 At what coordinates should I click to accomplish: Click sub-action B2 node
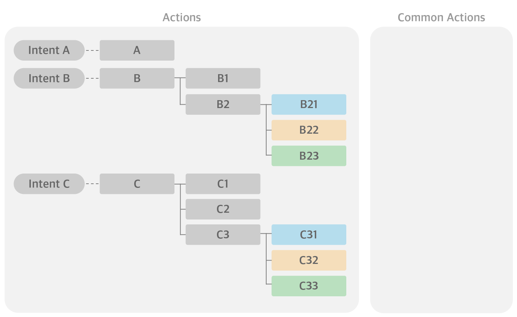tap(223, 104)
